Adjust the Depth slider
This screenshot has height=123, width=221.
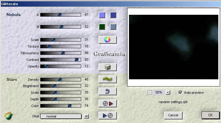point(61,99)
